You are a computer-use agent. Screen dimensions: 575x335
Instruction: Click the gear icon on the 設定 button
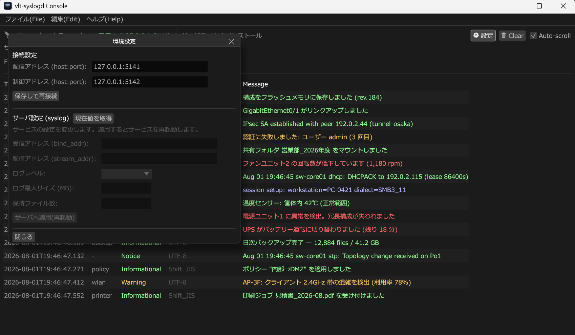pos(476,36)
